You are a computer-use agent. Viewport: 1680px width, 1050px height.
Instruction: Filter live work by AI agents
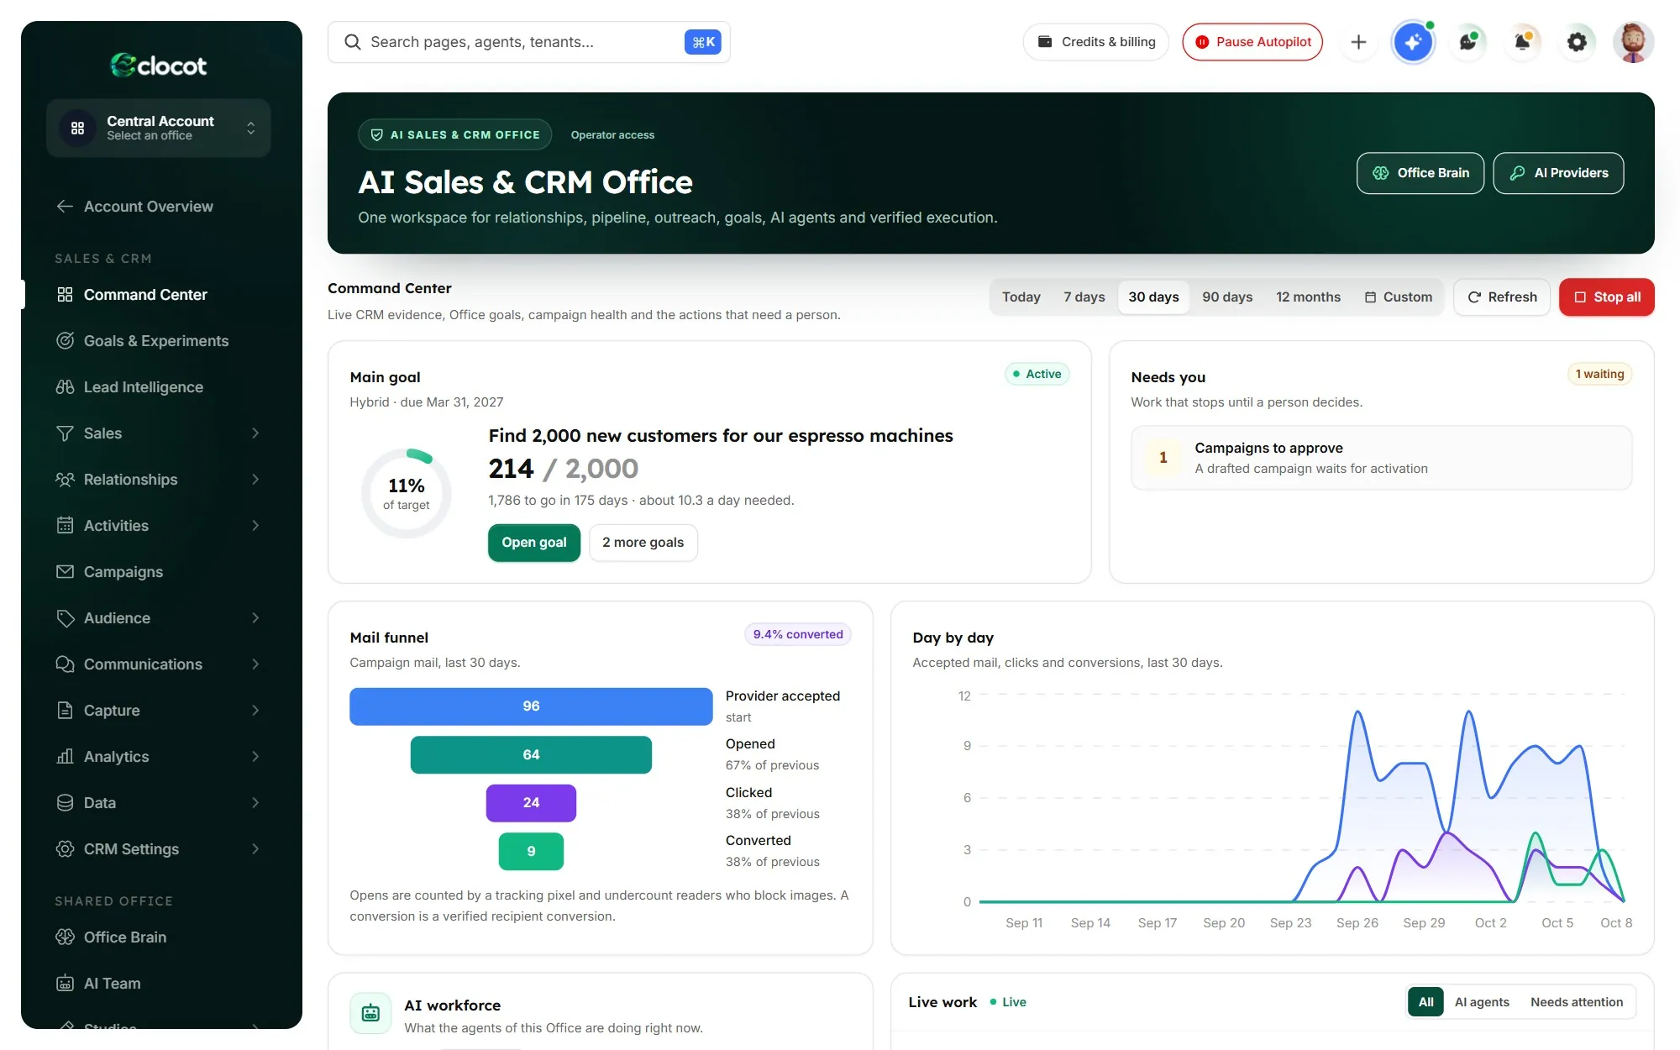point(1482,1002)
